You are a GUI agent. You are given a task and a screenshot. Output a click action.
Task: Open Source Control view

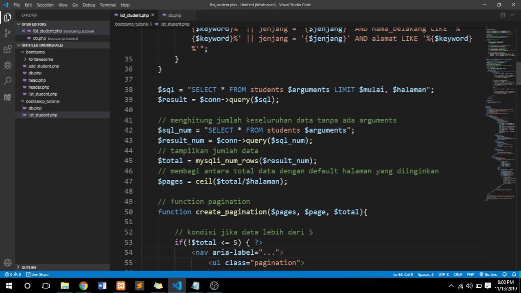(x=7, y=33)
